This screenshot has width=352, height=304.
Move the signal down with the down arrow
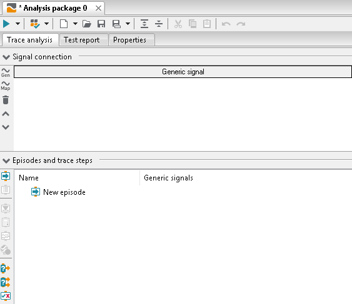point(6,127)
